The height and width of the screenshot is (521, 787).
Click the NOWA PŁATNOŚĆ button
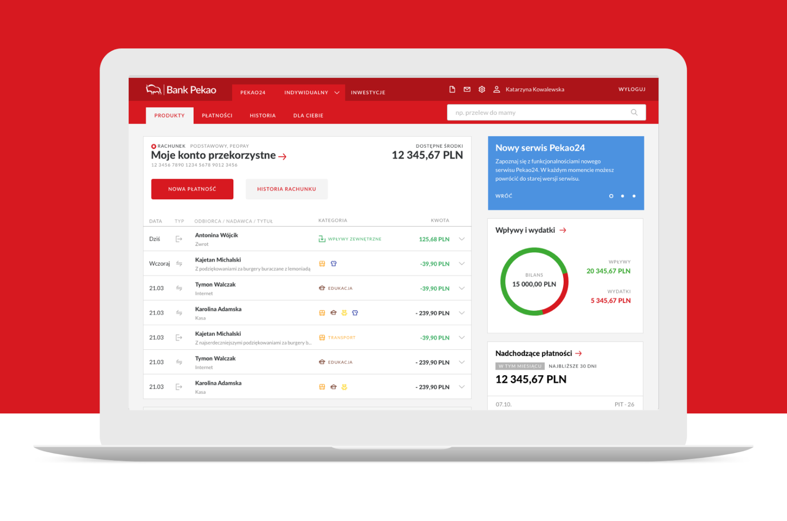click(192, 189)
